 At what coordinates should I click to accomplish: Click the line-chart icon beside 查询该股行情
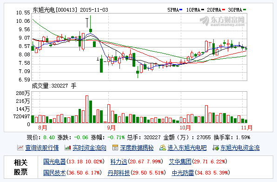click(20, 148)
